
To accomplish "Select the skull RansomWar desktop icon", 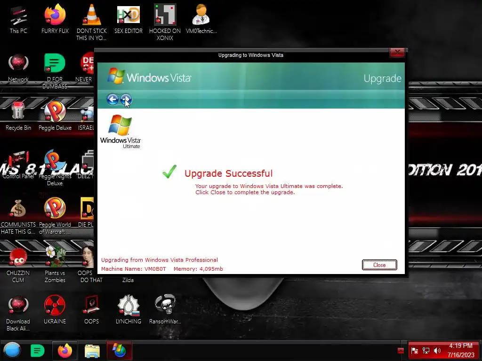I will pyautogui.click(x=165, y=310).
